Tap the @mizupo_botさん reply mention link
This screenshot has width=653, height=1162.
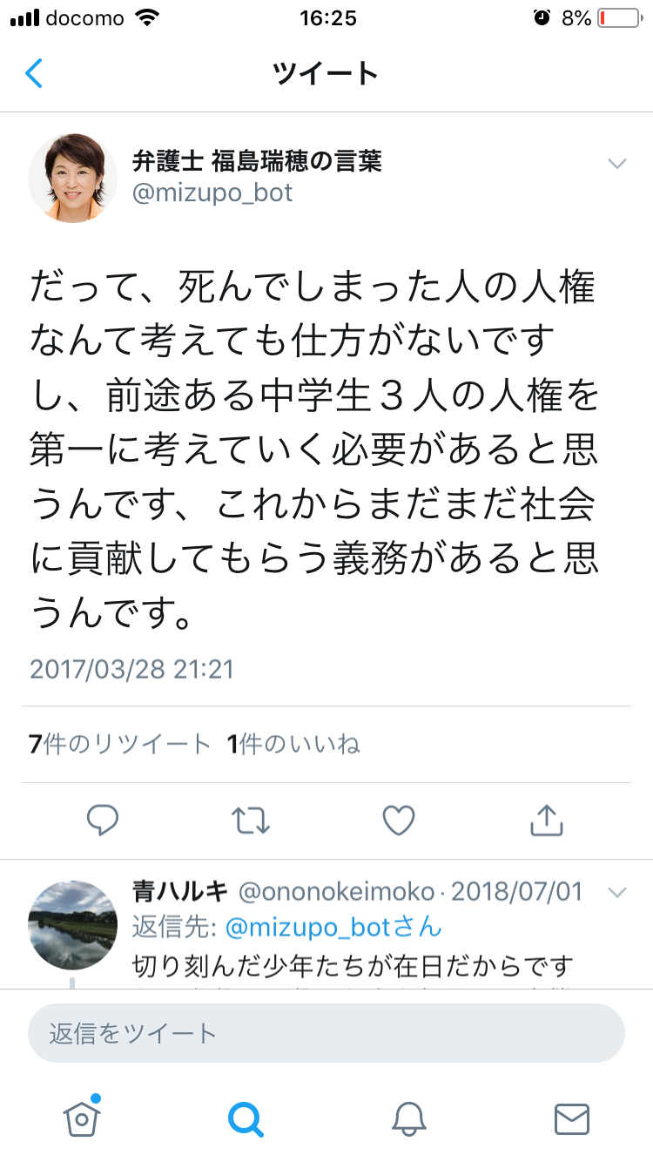pyautogui.click(x=333, y=927)
